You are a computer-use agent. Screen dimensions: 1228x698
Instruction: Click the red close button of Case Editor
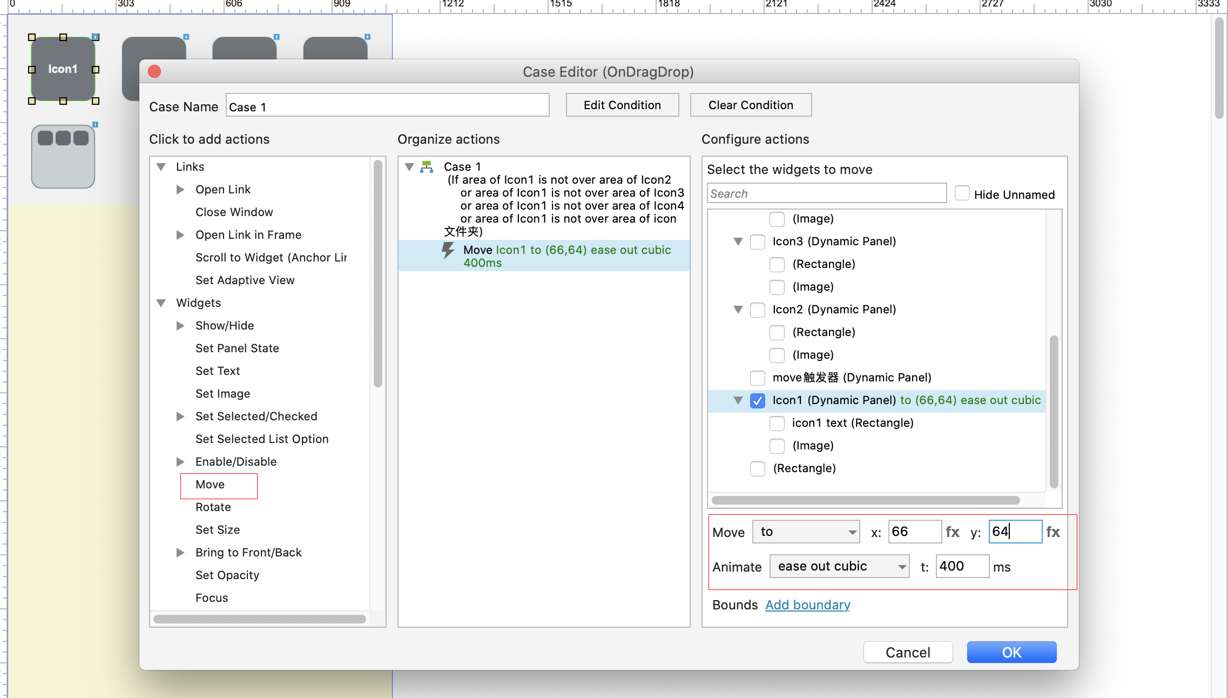coord(154,71)
